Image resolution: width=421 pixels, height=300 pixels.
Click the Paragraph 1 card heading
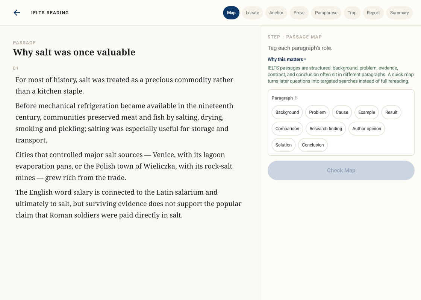pyautogui.click(x=284, y=98)
